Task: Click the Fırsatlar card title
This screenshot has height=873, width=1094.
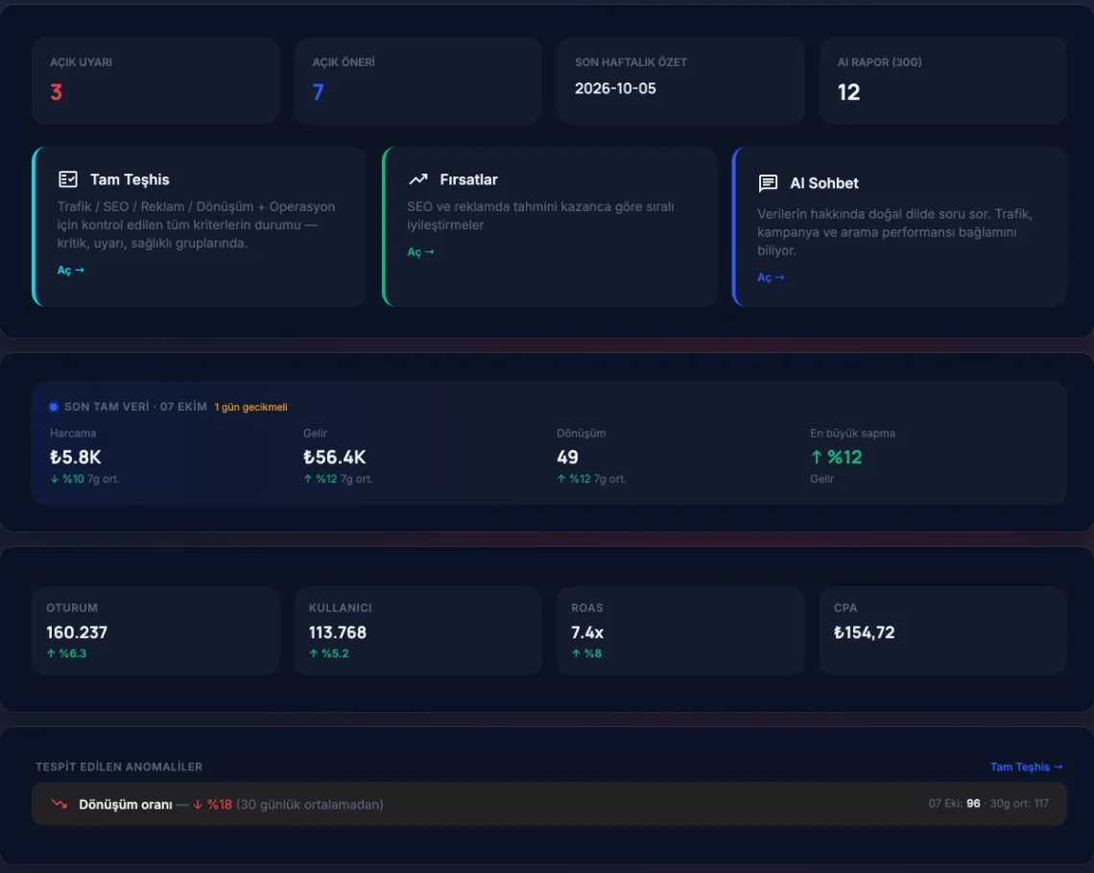Action: point(469,180)
